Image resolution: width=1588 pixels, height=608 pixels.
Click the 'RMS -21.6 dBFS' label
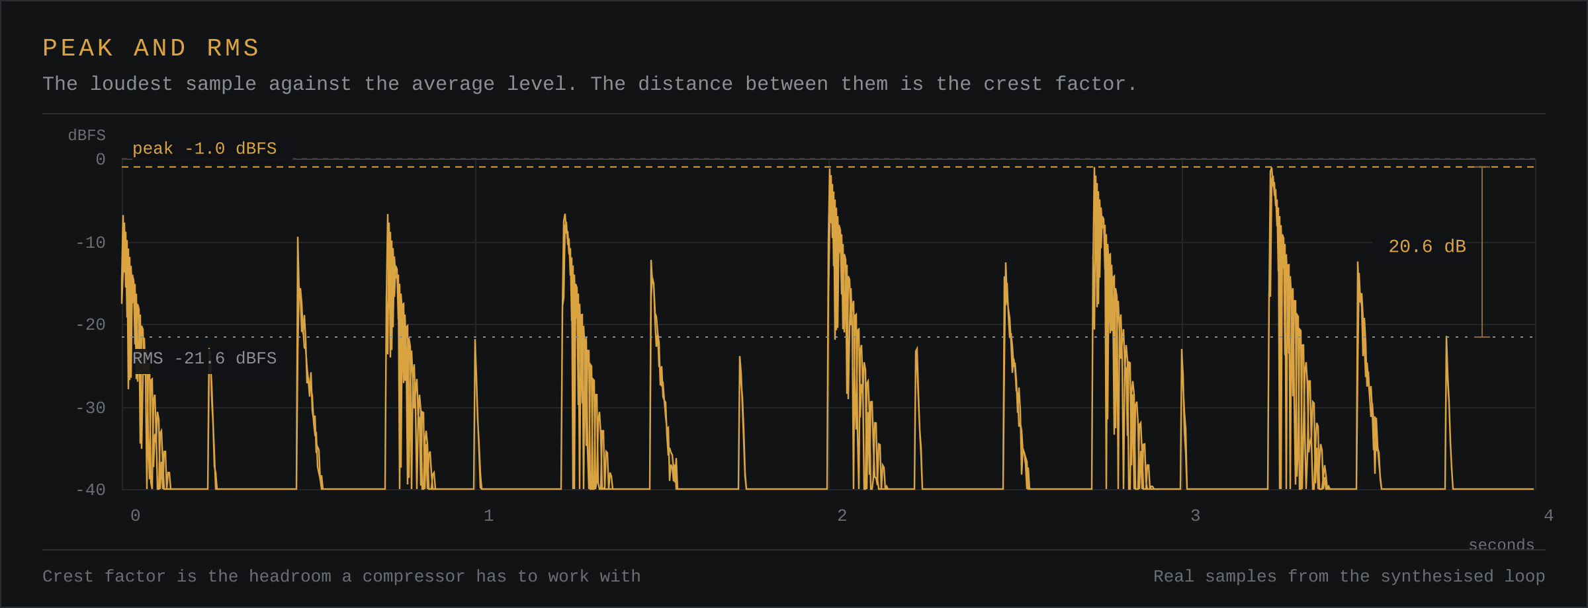click(x=204, y=358)
